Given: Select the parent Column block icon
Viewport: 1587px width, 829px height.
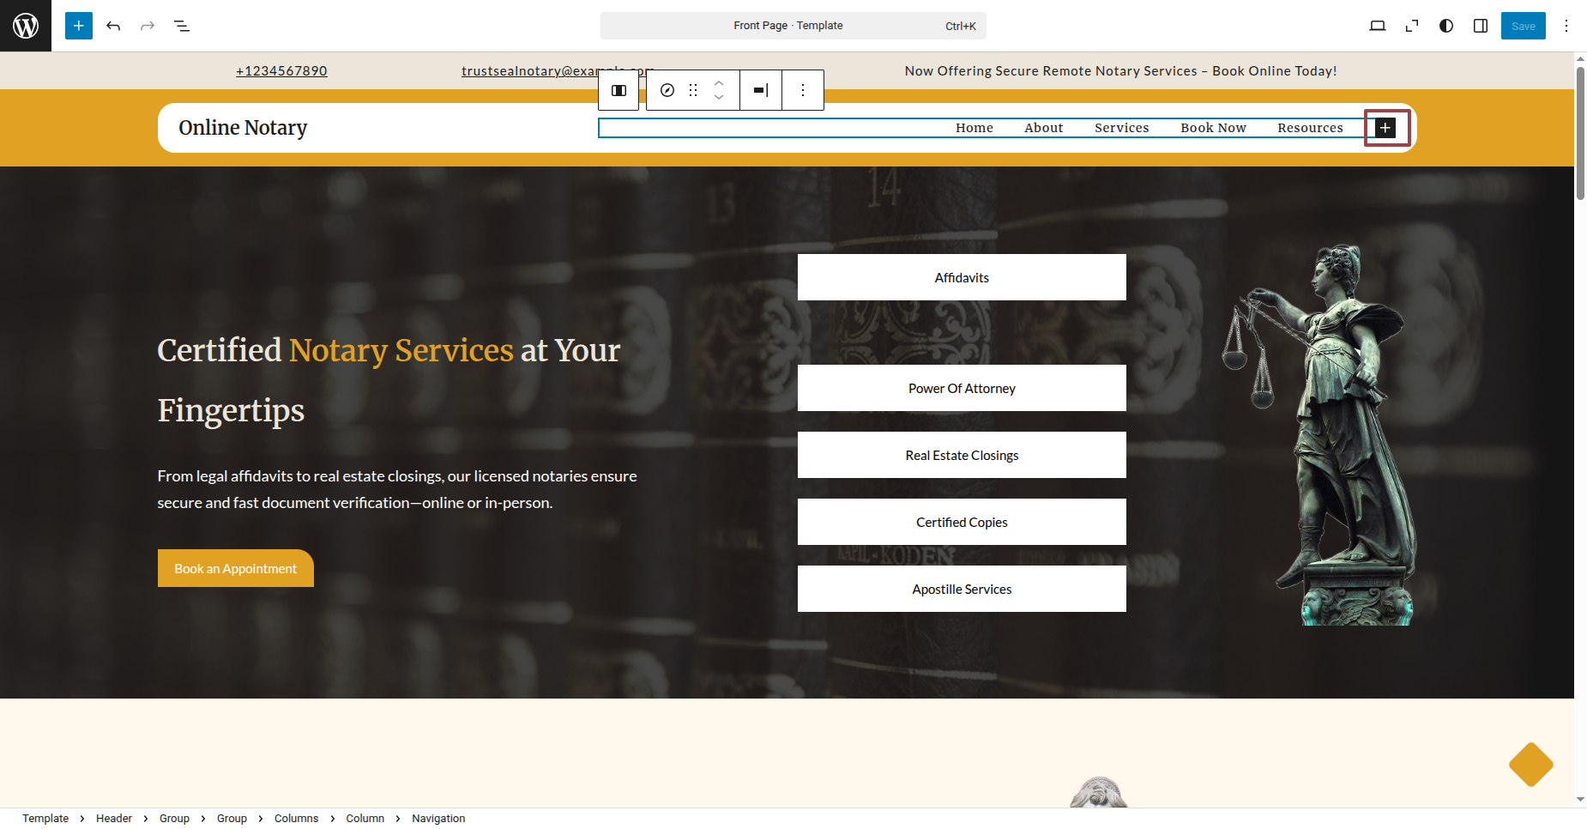Looking at the screenshot, I should [619, 90].
